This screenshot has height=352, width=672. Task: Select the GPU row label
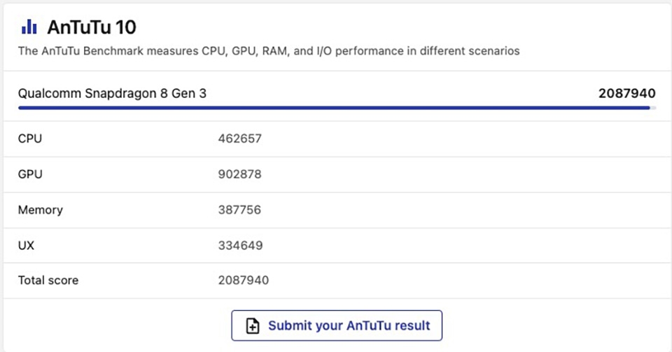tap(30, 174)
